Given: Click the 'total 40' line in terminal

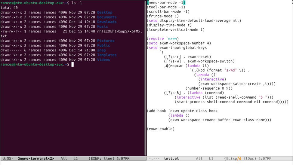Looking at the screenshot, I should [x=9, y=8].
